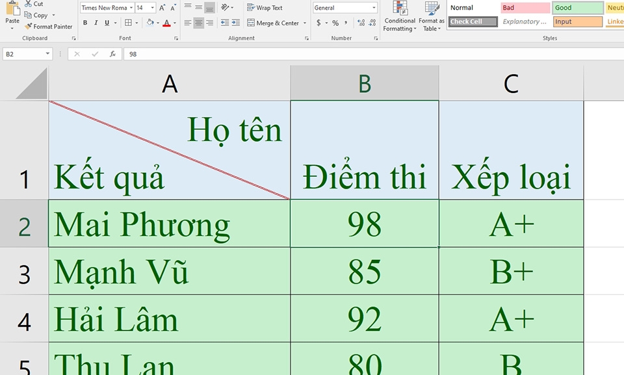Apply Comma Style number format
The image size is (624, 375).
click(346, 23)
